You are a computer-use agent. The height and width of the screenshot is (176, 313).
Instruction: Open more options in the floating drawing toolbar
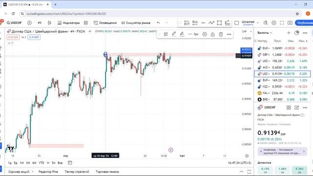(x=229, y=34)
